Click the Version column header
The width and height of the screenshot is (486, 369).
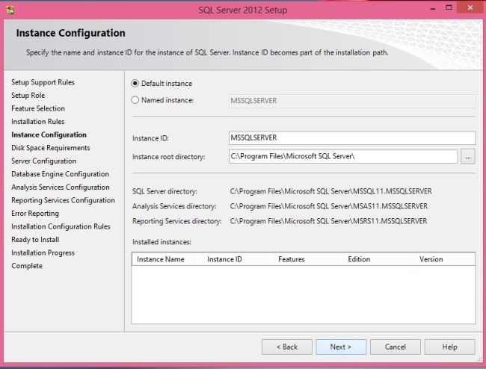[445, 259]
